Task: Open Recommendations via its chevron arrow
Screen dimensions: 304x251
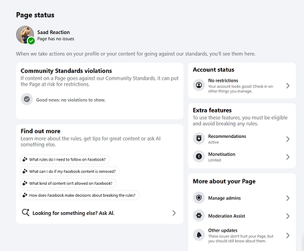Action: [x=288, y=139]
